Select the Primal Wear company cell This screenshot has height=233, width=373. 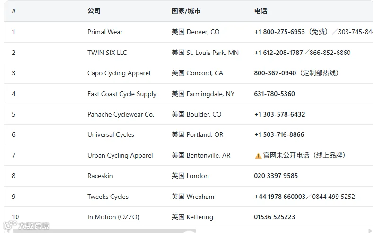105,32
